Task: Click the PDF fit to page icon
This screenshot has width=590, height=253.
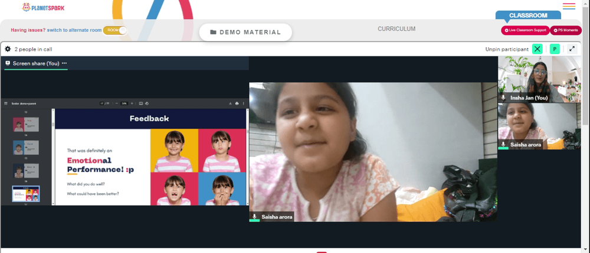Action: tap(141, 103)
